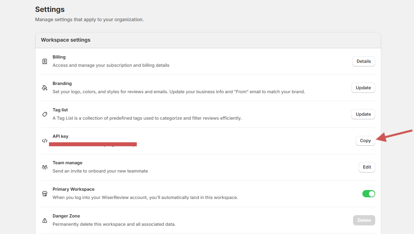414x234 pixels.
Task: Click the Team manage row description
Action: coord(100,171)
